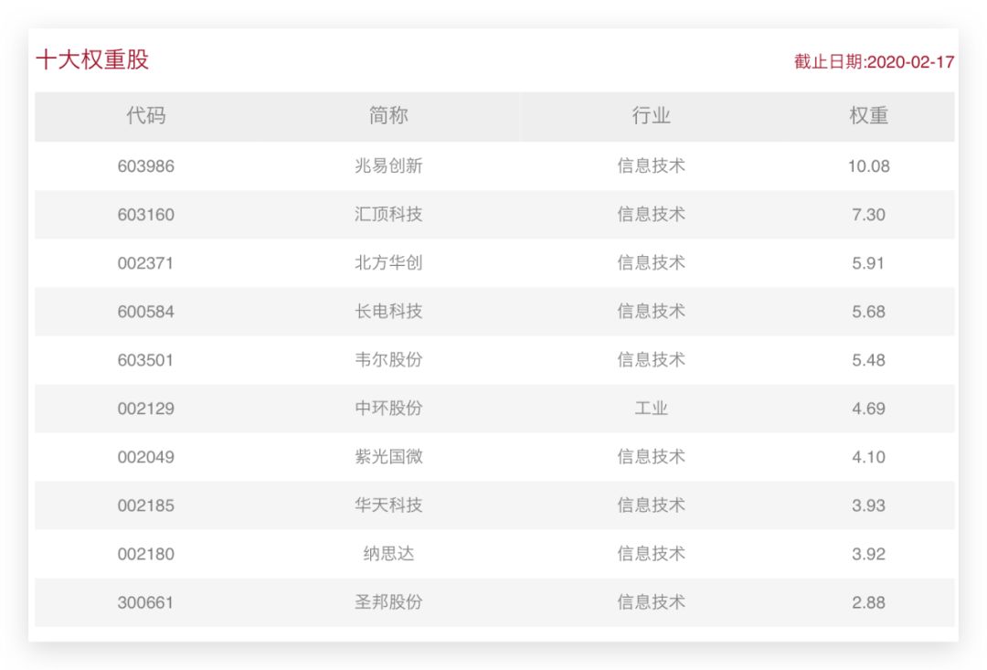
Task: Click weight value 4.10
Action: click(869, 457)
